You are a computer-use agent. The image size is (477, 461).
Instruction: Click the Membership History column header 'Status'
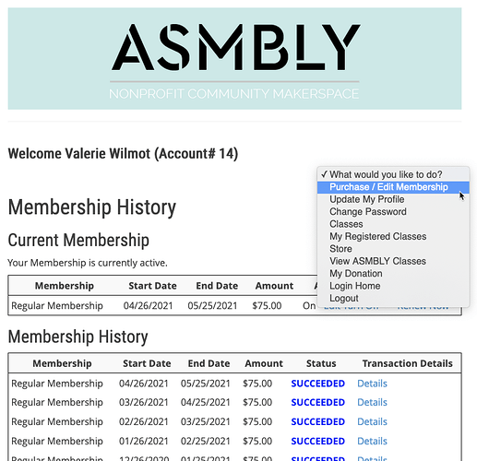point(321,363)
